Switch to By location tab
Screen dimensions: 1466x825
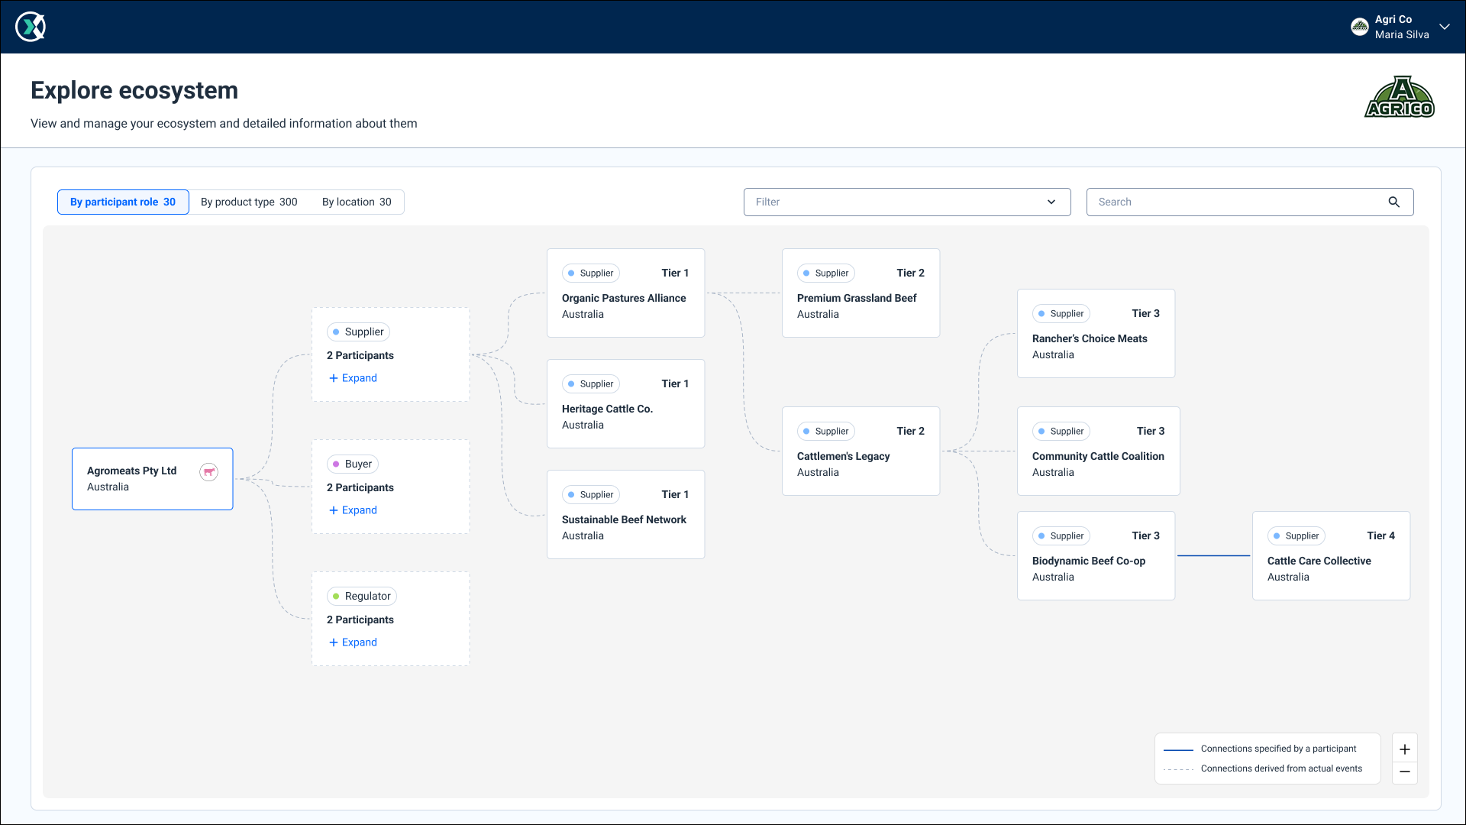[x=357, y=202]
